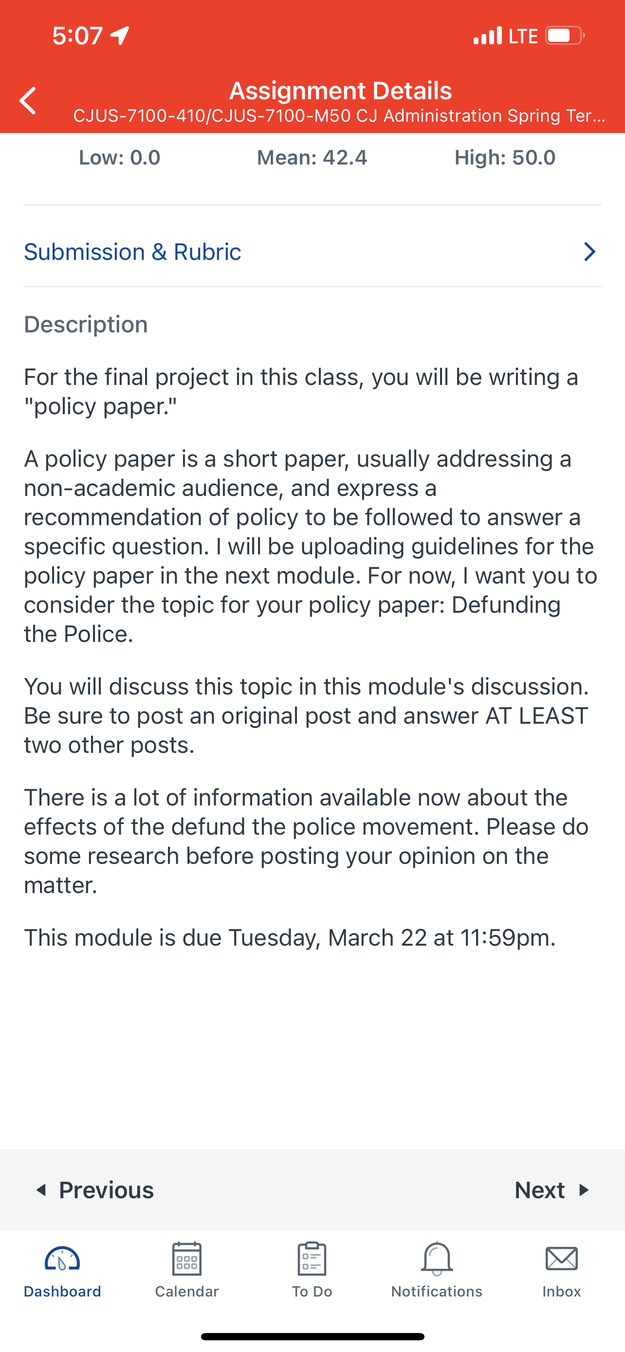
Task: Expand the Submission & Rubric chevron
Action: [x=590, y=252]
